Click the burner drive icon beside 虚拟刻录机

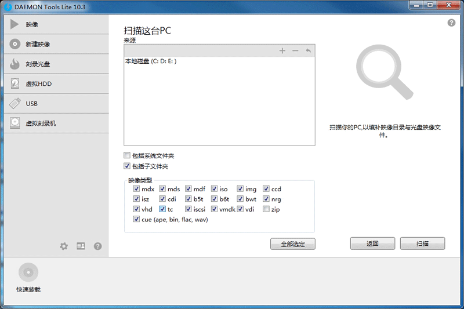(15, 123)
